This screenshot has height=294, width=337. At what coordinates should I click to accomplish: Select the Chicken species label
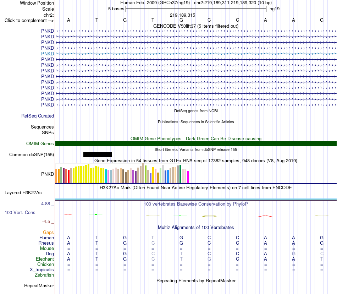tap(45, 264)
